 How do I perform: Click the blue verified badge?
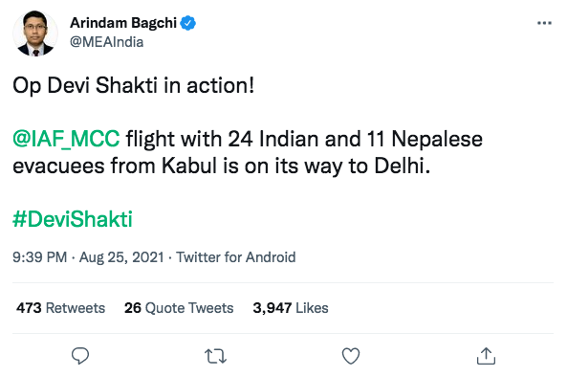188,23
